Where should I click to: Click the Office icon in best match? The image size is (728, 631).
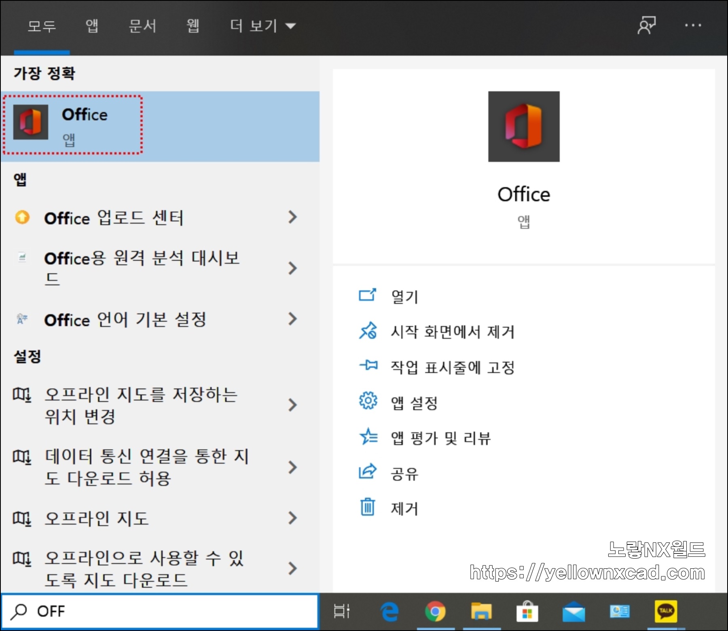pyautogui.click(x=31, y=122)
